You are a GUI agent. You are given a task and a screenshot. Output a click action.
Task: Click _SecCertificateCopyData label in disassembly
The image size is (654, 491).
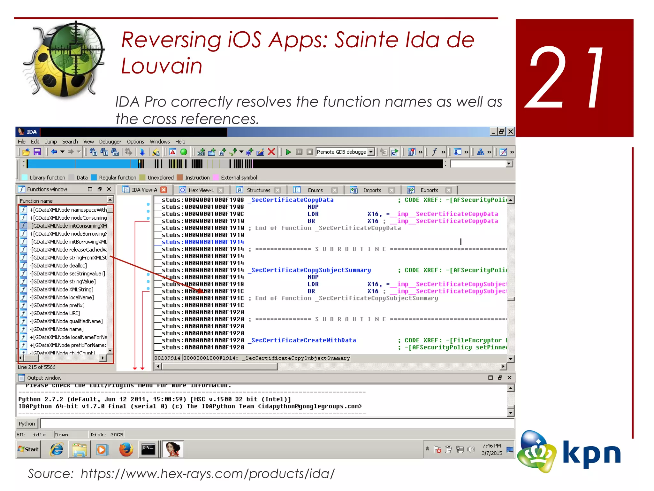[290, 200]
